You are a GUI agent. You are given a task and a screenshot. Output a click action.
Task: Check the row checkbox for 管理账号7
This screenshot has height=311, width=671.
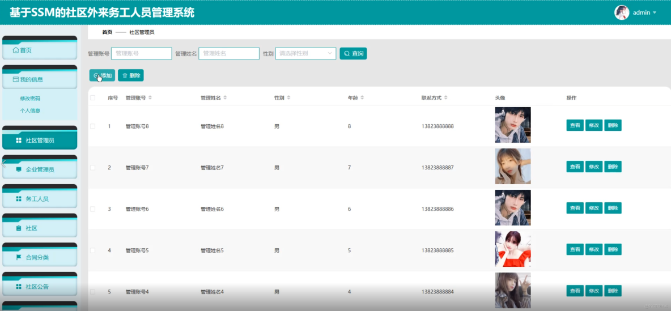point(92,168)
